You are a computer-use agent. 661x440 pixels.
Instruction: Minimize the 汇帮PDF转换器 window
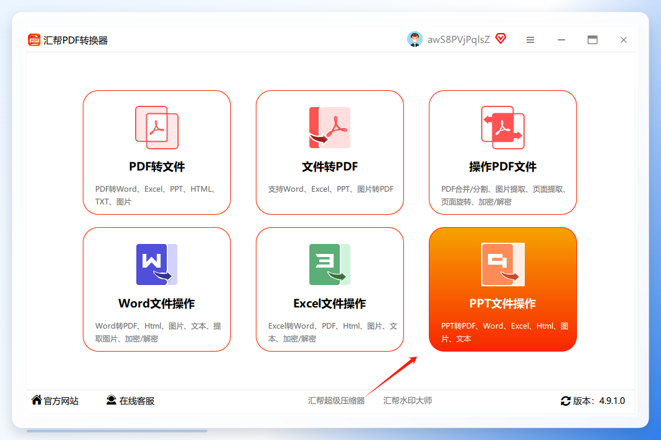click(561, 40)
